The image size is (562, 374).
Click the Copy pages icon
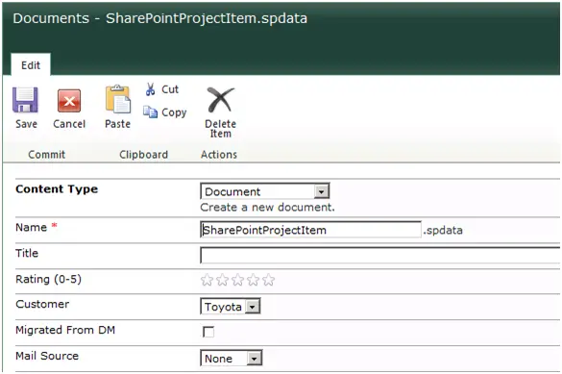click(x=151, y=112)
